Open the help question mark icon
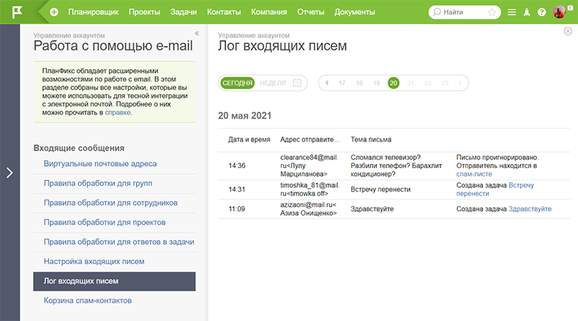Viewport: 578px width, 321px height. coord(541,12)
